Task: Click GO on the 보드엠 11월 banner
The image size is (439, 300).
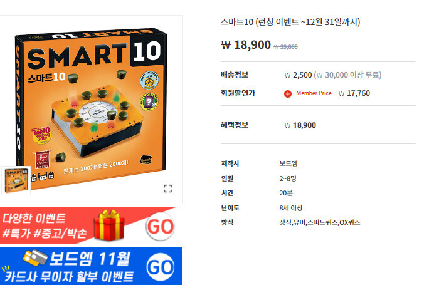Action: click(x=160, y=267)
